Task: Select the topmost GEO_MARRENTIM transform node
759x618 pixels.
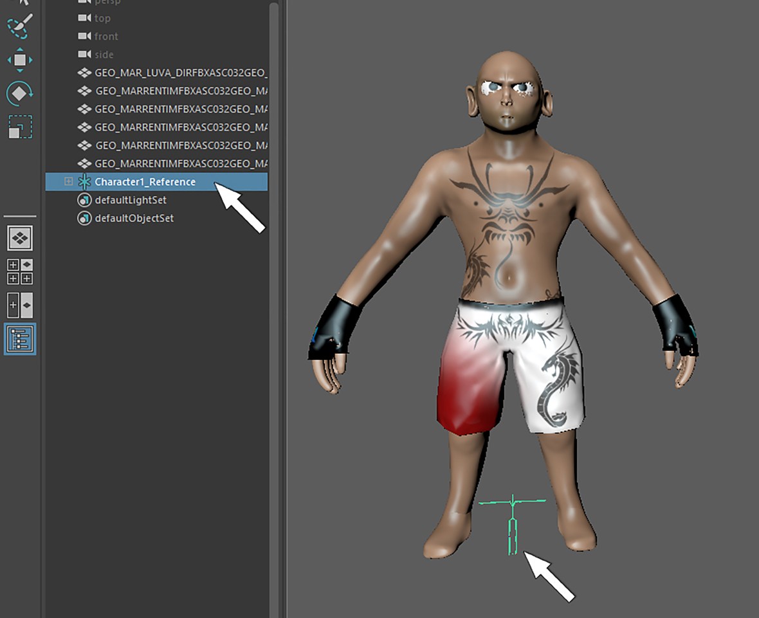Action: pos(174,91)
